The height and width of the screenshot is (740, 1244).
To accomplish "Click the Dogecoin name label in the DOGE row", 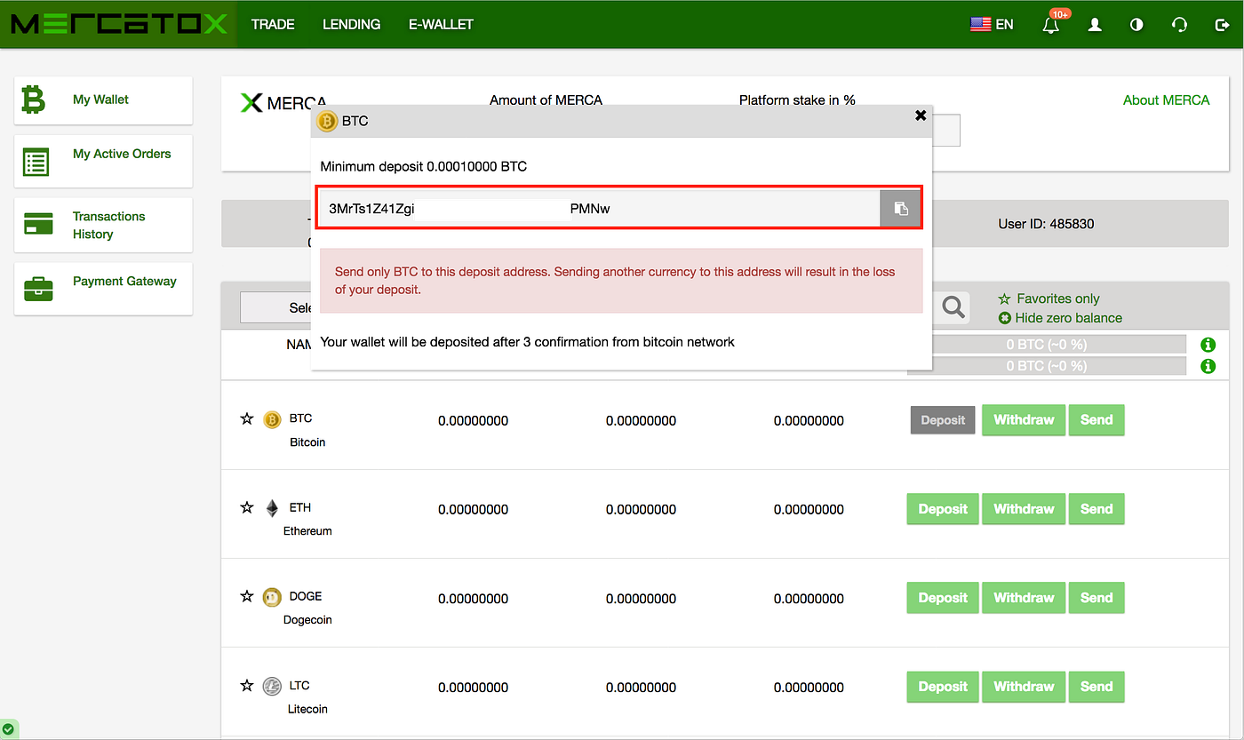I will tap(307, 620).
